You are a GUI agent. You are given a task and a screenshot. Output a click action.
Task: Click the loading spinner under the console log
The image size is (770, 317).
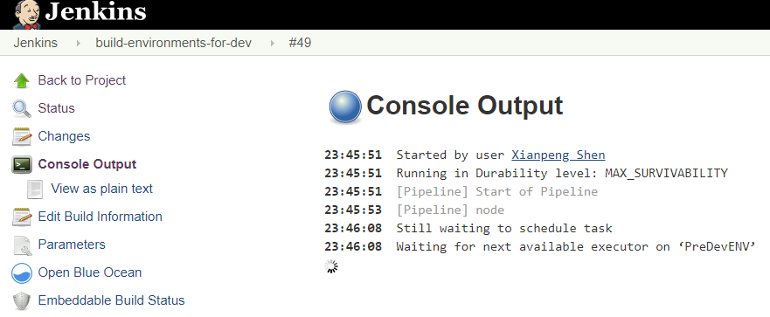pos(331,266)
